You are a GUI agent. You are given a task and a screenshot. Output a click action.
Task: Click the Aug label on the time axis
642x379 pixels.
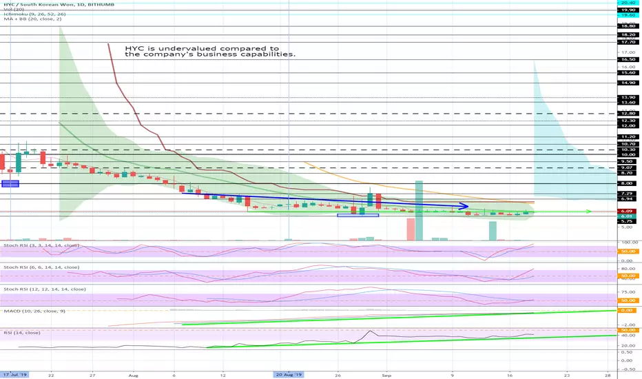pyautogui.click(x=133, y=375)
